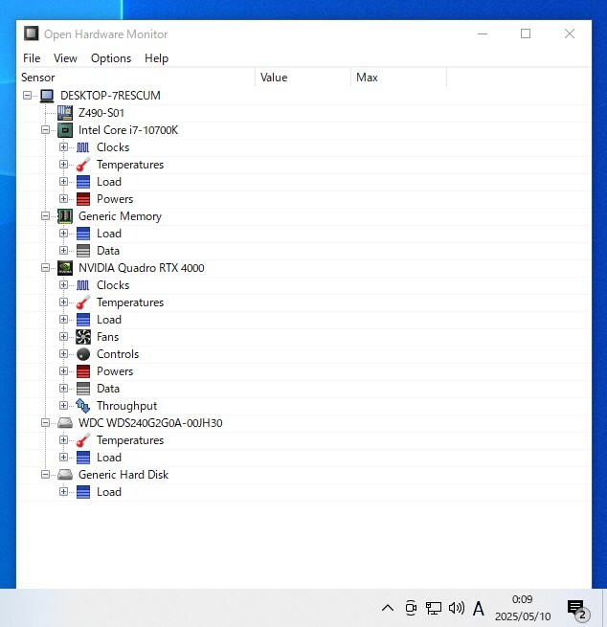This screenshot has height=627, width=607.
Task: Click the Max column header
Action: tap(398, 78)
